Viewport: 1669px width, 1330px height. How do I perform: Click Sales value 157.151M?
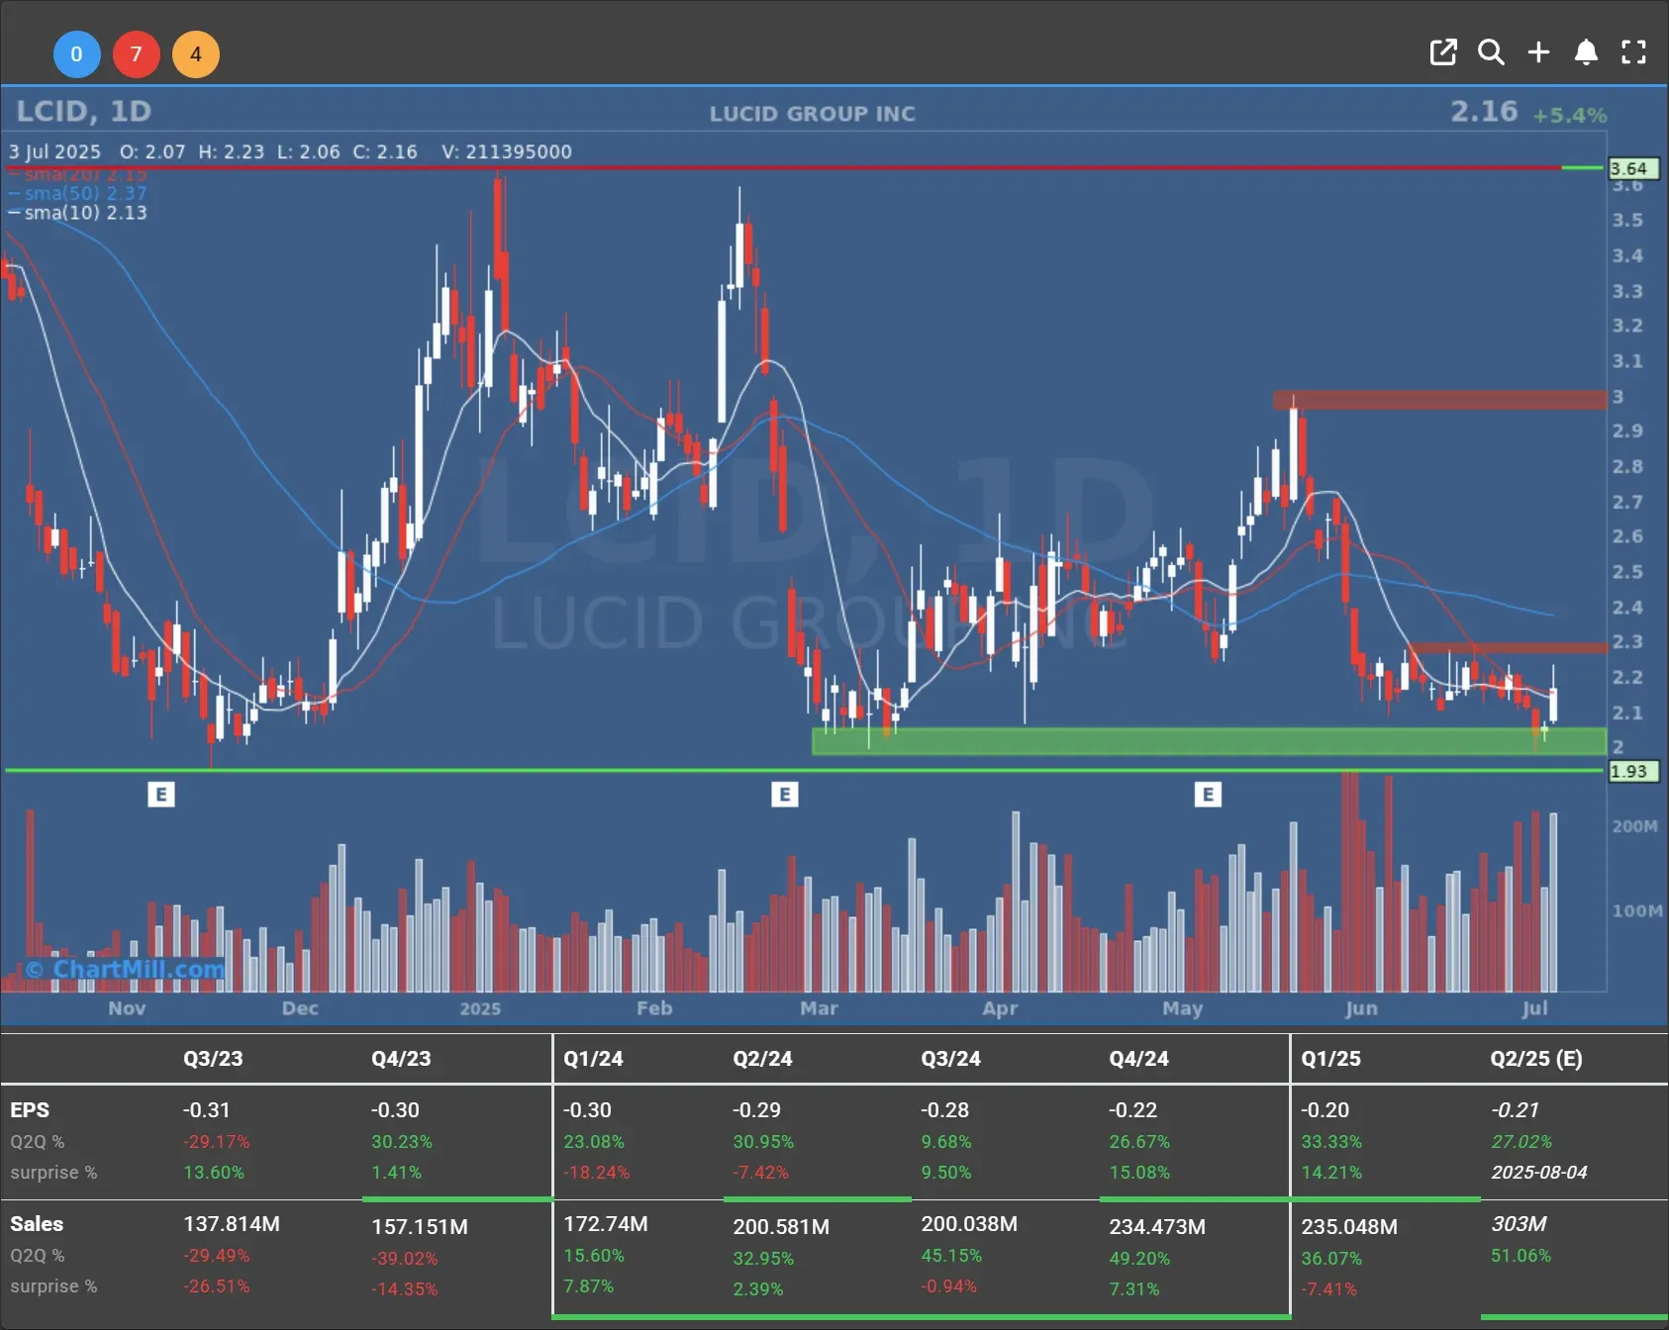click(420, 1227)
